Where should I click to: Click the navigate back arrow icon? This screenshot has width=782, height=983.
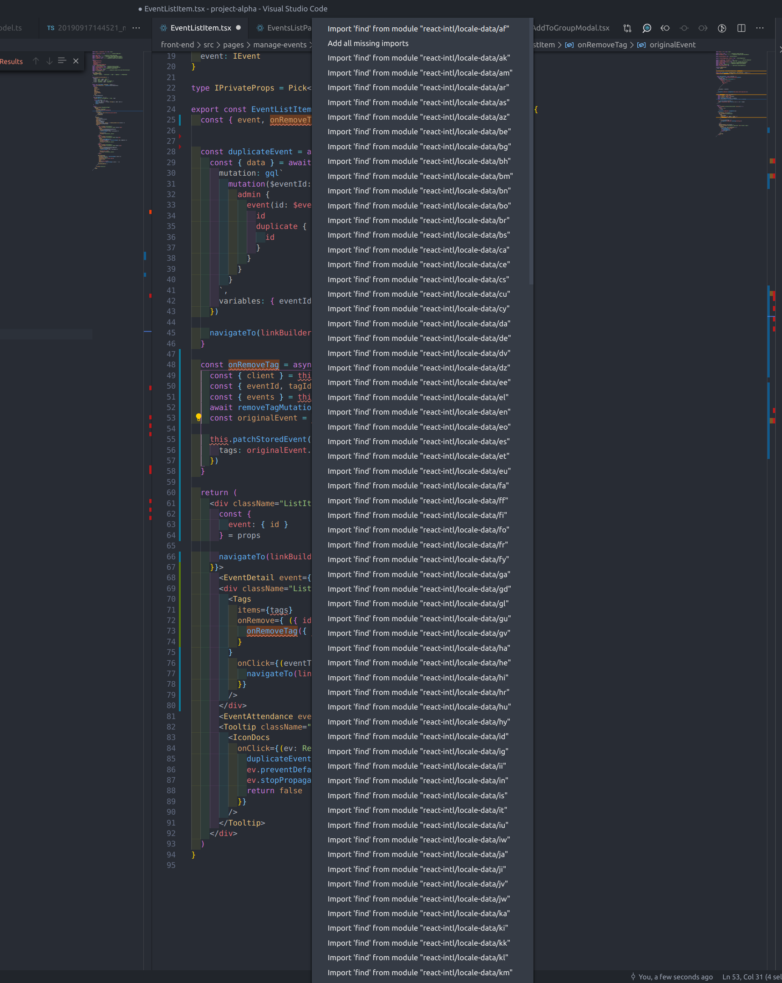[x=665, y=28]
